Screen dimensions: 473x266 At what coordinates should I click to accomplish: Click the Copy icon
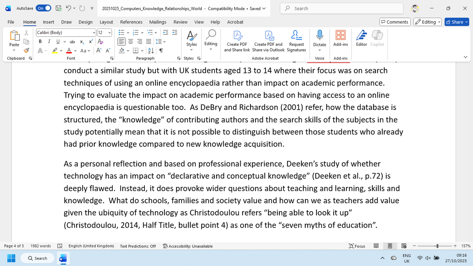click(26, 42)
